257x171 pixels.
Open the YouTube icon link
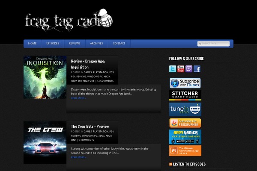(181, 69)
